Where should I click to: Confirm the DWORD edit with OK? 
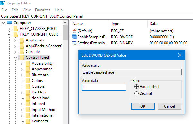click(x=143, y=106)
